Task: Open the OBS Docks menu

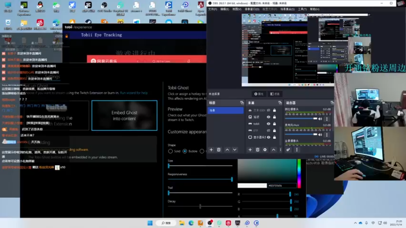Action: pos(252,9)
